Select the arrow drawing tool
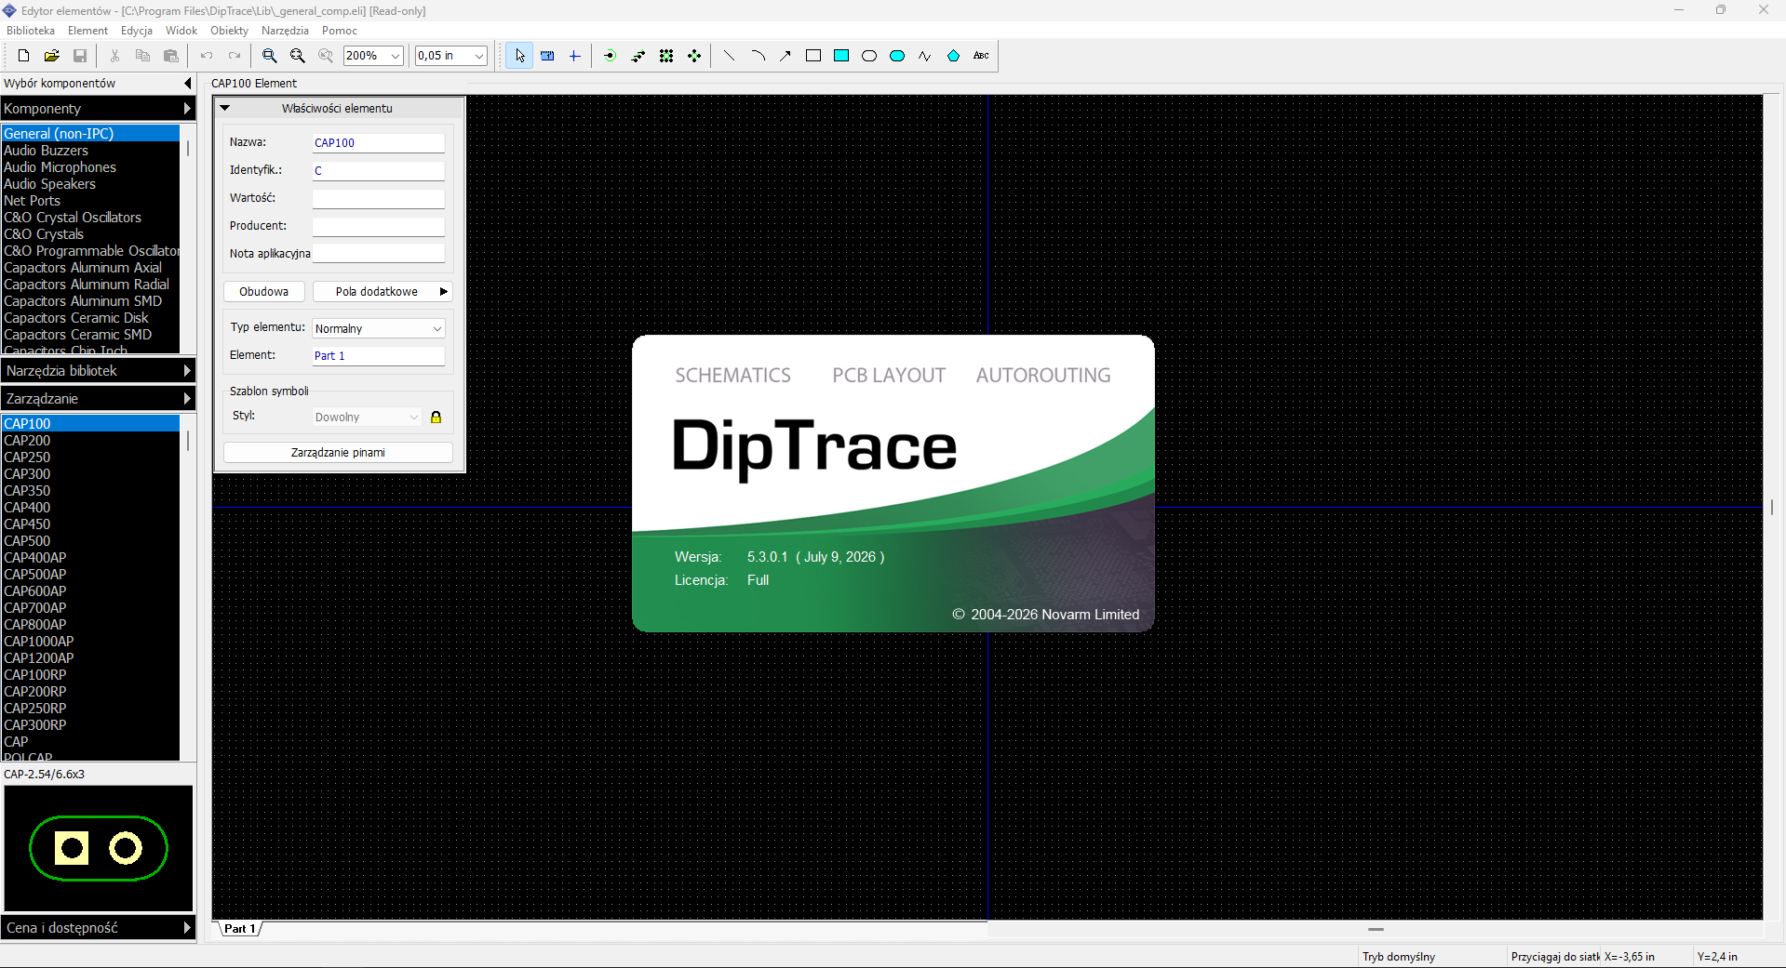1786x968 pixels. coord(786,56)
